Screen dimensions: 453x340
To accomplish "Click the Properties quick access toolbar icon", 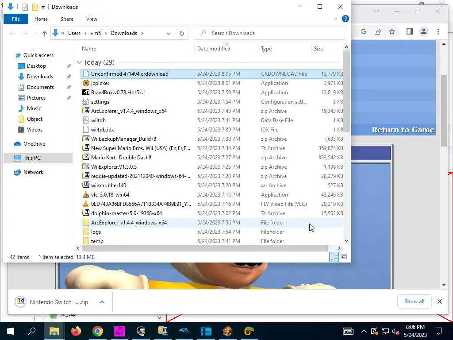I will (x=25, y=7).
